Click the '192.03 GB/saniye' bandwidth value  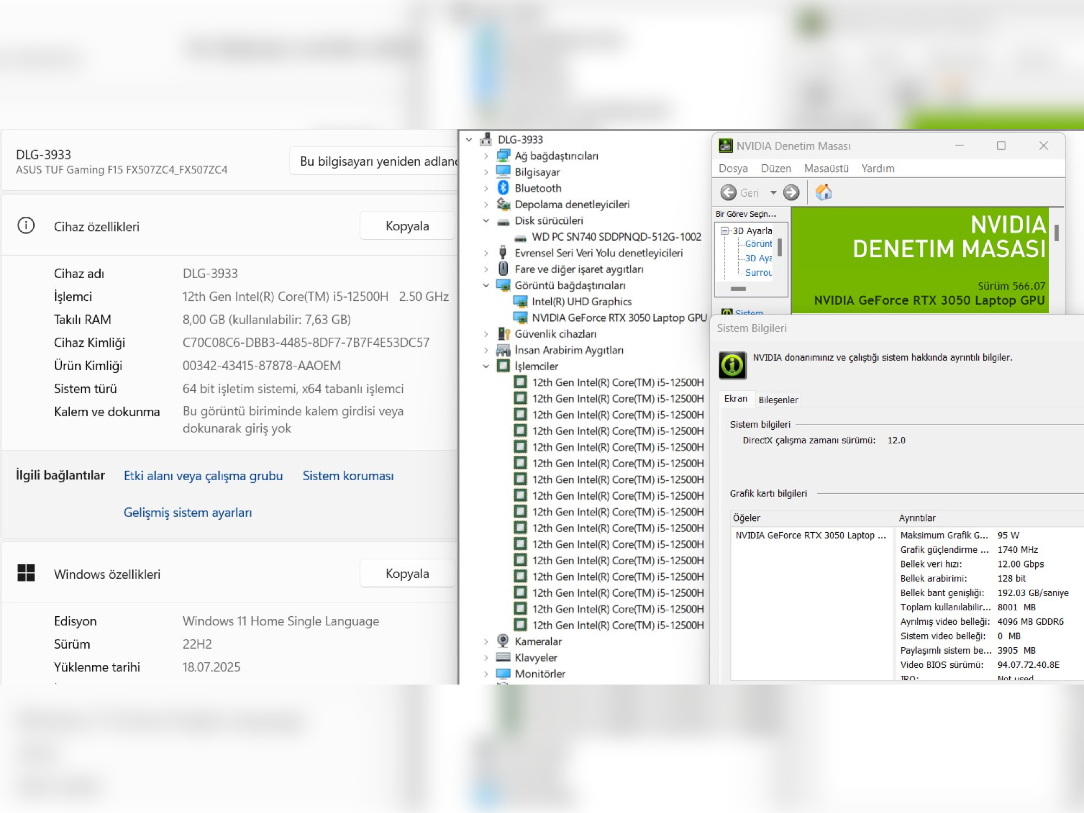click(1033, 592)
